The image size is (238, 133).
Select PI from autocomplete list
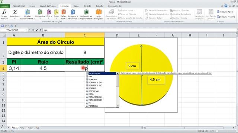coord(101,103)
